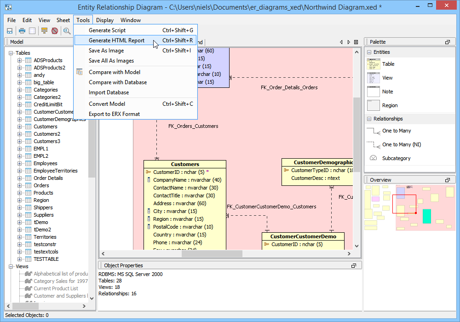Image resolution: width=460 pixels, height=322 pixels.
Task: Click the Print toolbar icon
Action: pyautogui.click(x=22, y=31)
